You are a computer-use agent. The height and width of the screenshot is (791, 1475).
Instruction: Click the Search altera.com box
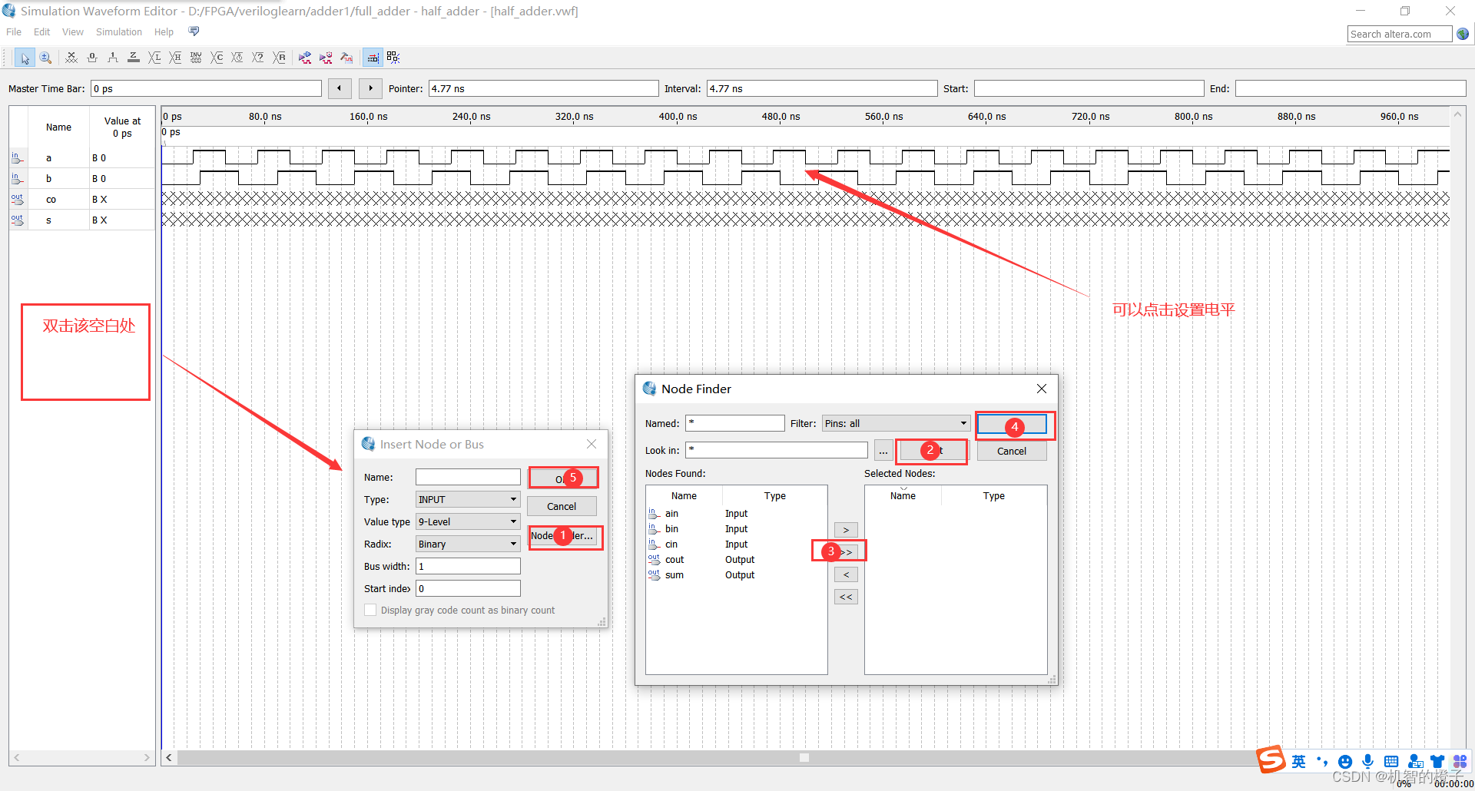coord(1400,34)
